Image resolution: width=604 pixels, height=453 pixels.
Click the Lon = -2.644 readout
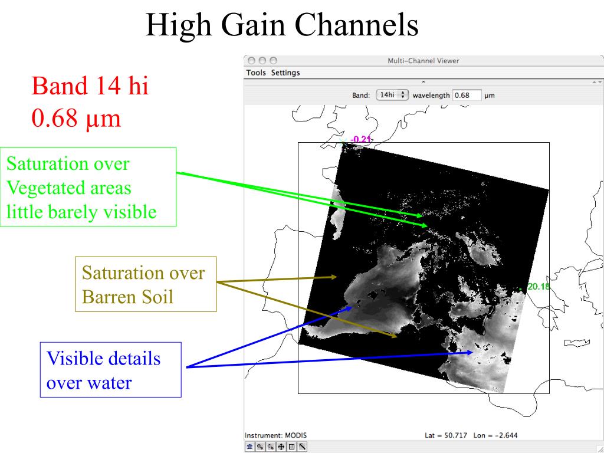(495, 435)
